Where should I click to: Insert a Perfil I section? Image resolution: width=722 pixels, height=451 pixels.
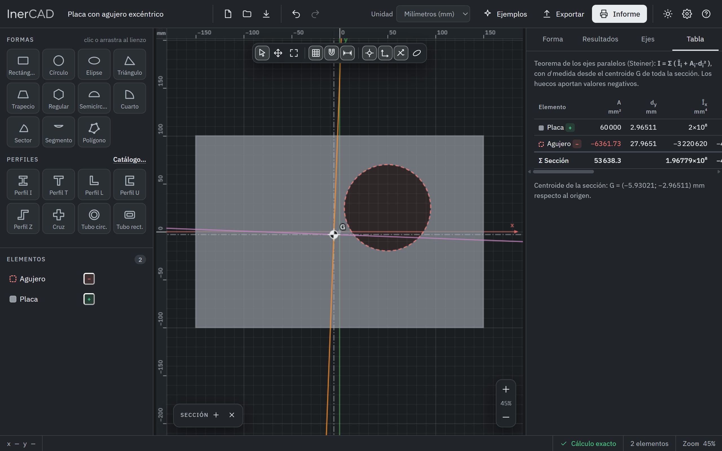coord(23,185)
